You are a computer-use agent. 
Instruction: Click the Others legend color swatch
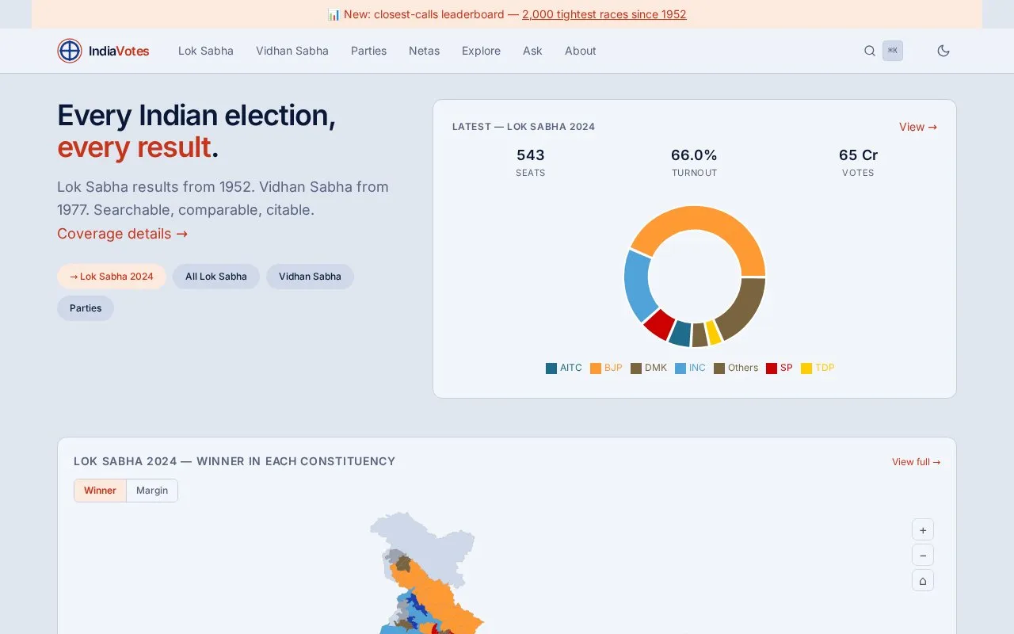[719, 369]
